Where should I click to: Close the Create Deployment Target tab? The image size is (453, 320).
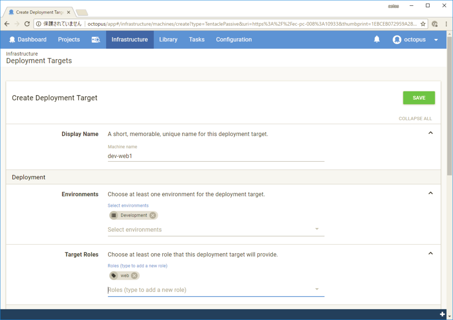(69, 12)
